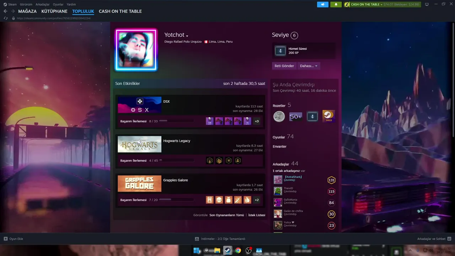Viewport: 455px width, 256px height.
Task: Click Grapples Galore achievement progress bar
Action: click(x=176, y=200)
